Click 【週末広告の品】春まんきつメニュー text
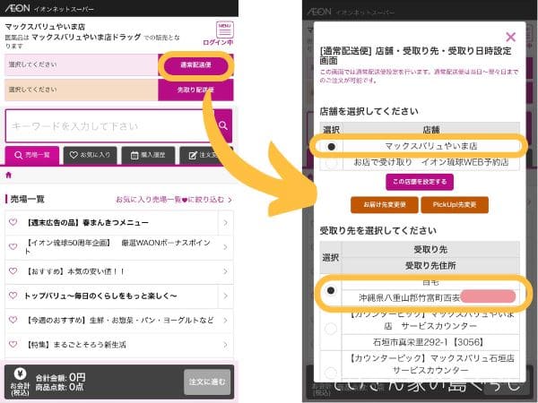Screen dimensions: 538x403 click(x=88, y=223)
